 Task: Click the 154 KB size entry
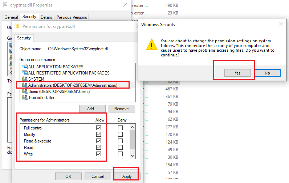[x=172, y=165]
